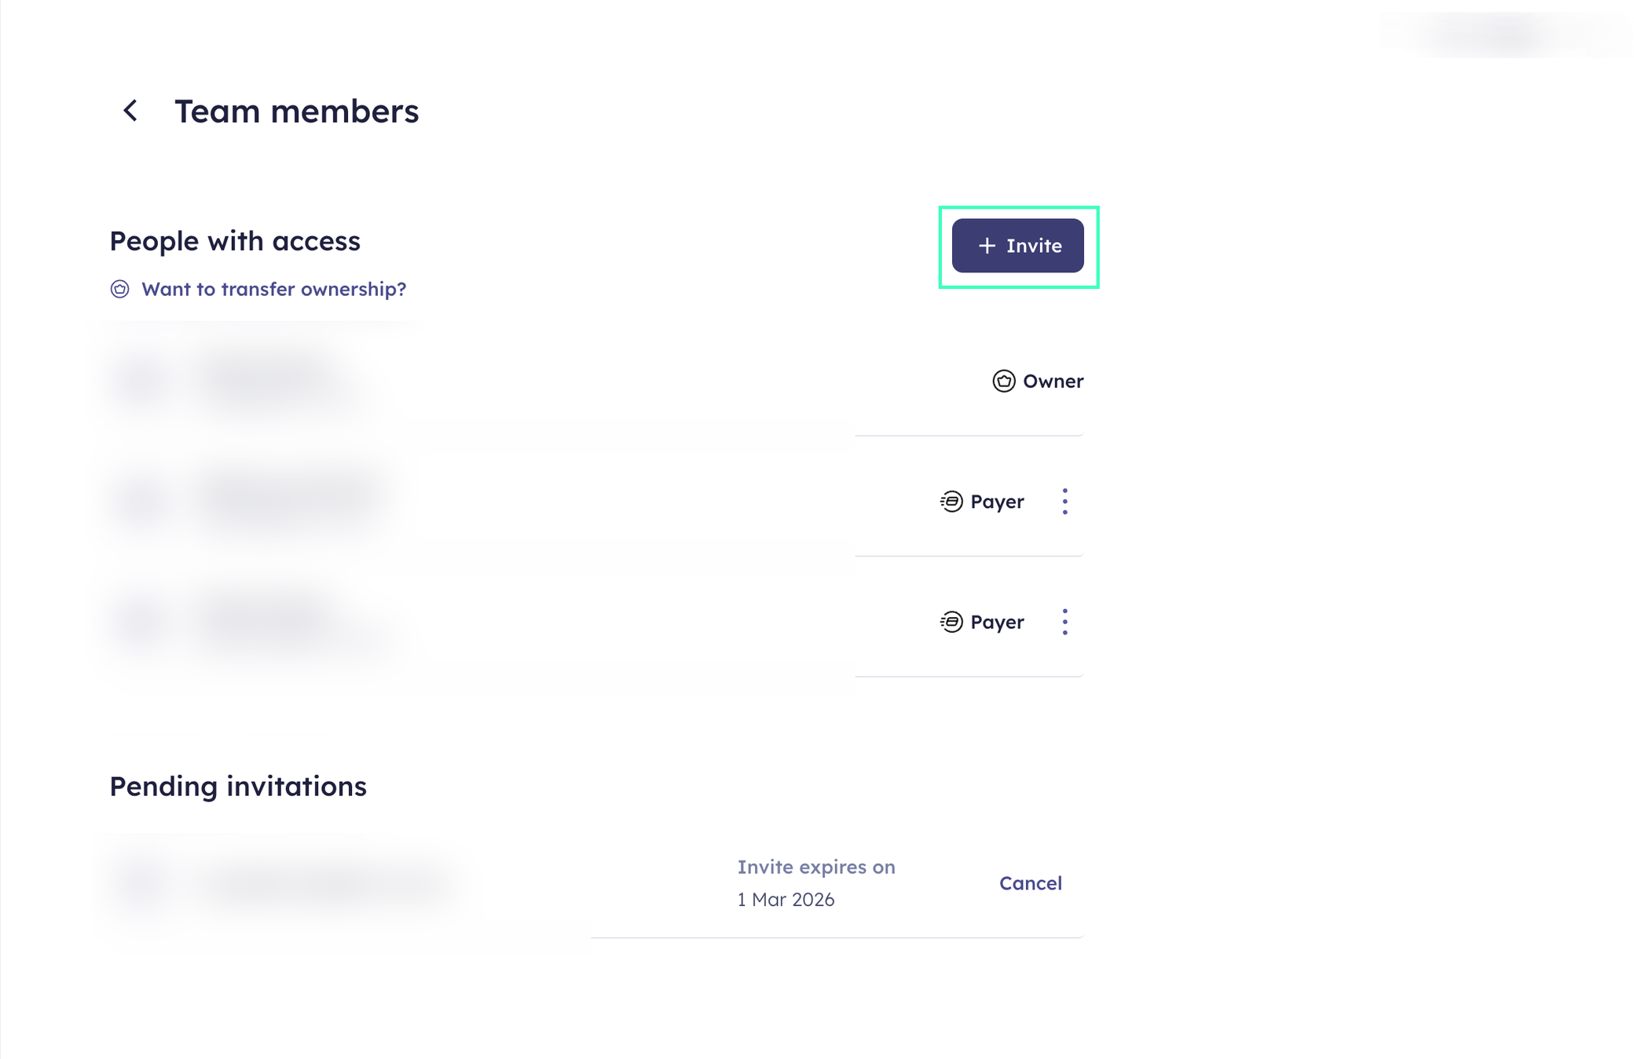Open the Pending invitations section heading
The width and height of the screenshot is (1634, 1059).
[x=238, y=787]
